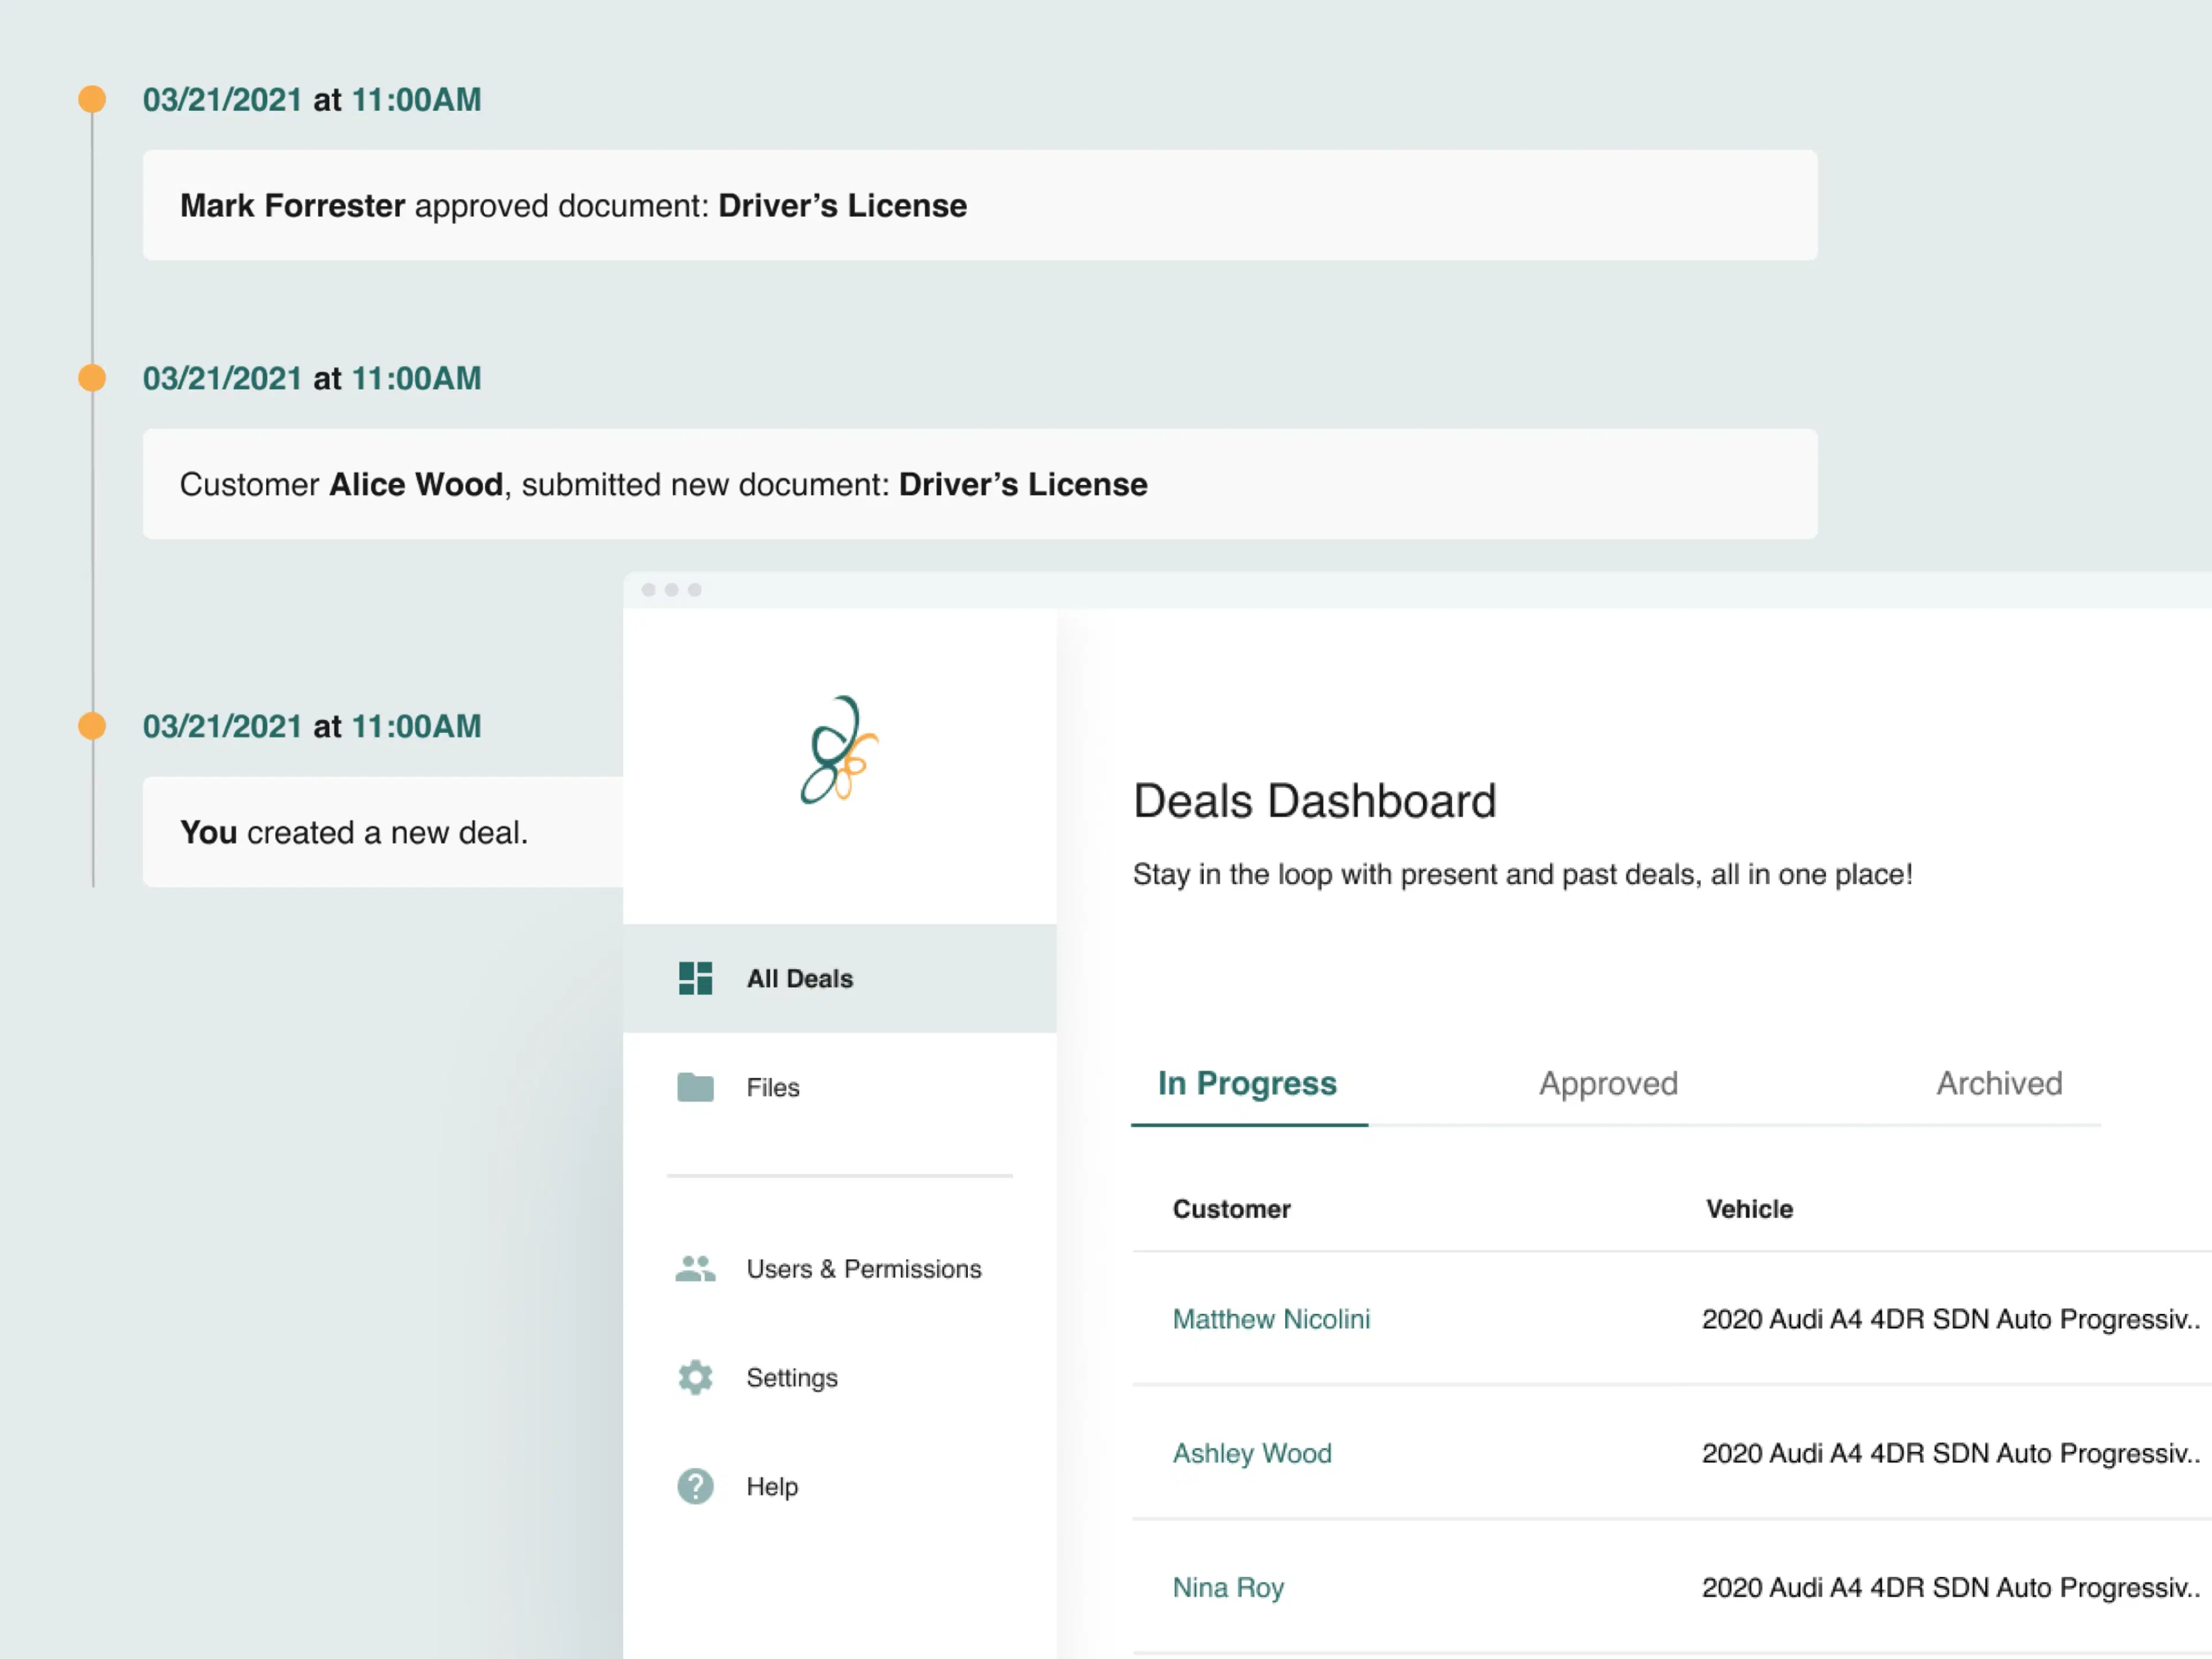Screen dimensions: 2212x1659
Task: Click the Users & Permissions people icon
Action: (x=695, y=1268)
